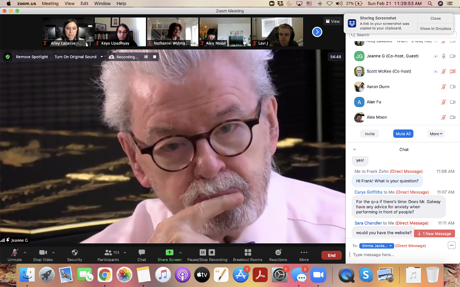Click Alan Fu's avatar in participant list

(359, 102)
